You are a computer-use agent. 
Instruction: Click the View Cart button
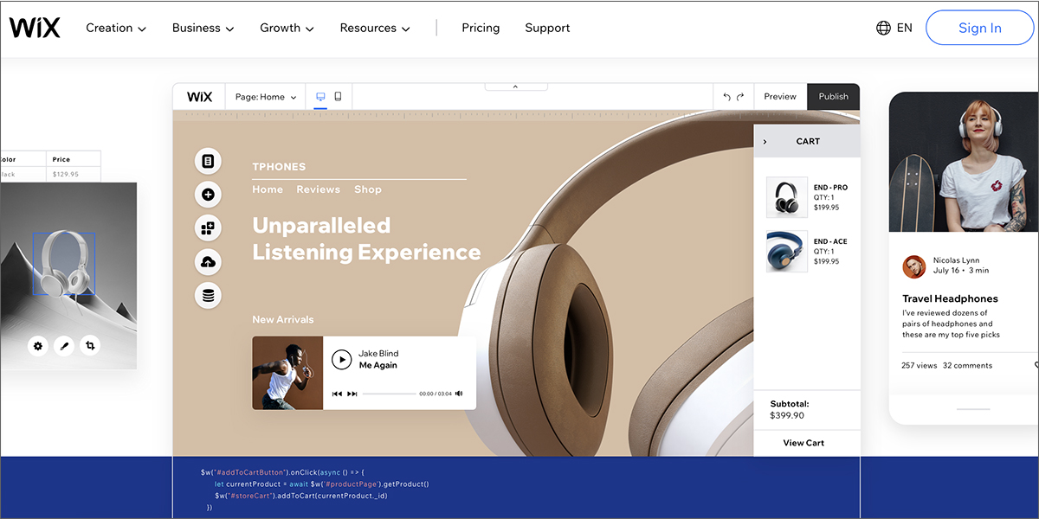coord(803,443)
